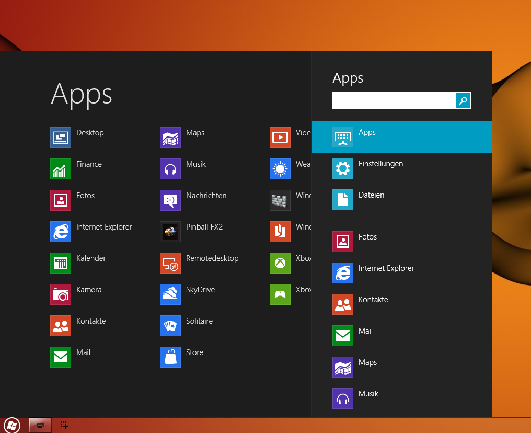Viewport: 531px width, 433px height.
Task: Launch Musik from the main Apps list
Action: (170, 169)
